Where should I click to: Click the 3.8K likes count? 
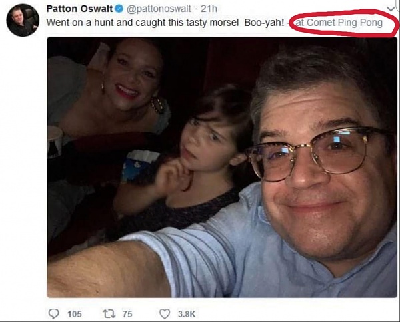185,313
